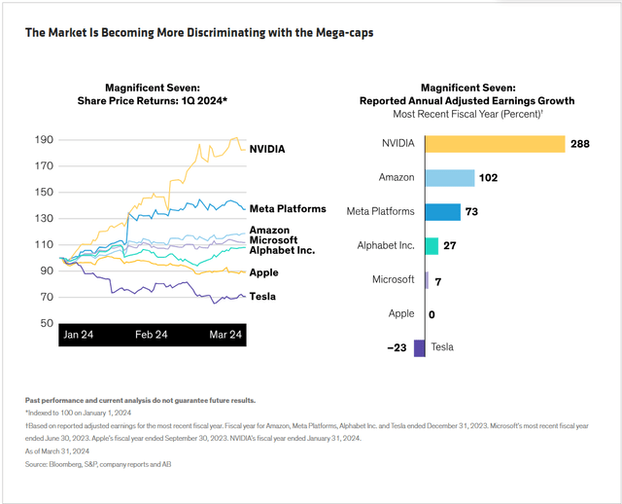
Task: Click the y-axis value 50
Action: point(47,323)
